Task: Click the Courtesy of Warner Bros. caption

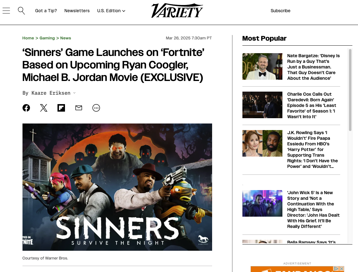Action: coord(45,258)
